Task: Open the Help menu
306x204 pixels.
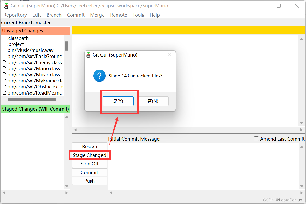Action: (x=155, y=15)
